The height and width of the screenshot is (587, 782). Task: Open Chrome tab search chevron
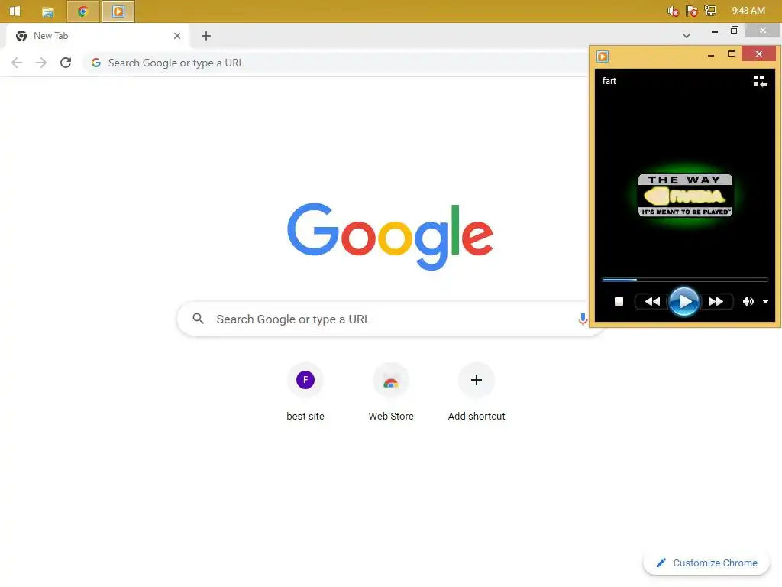coord(687,36)
